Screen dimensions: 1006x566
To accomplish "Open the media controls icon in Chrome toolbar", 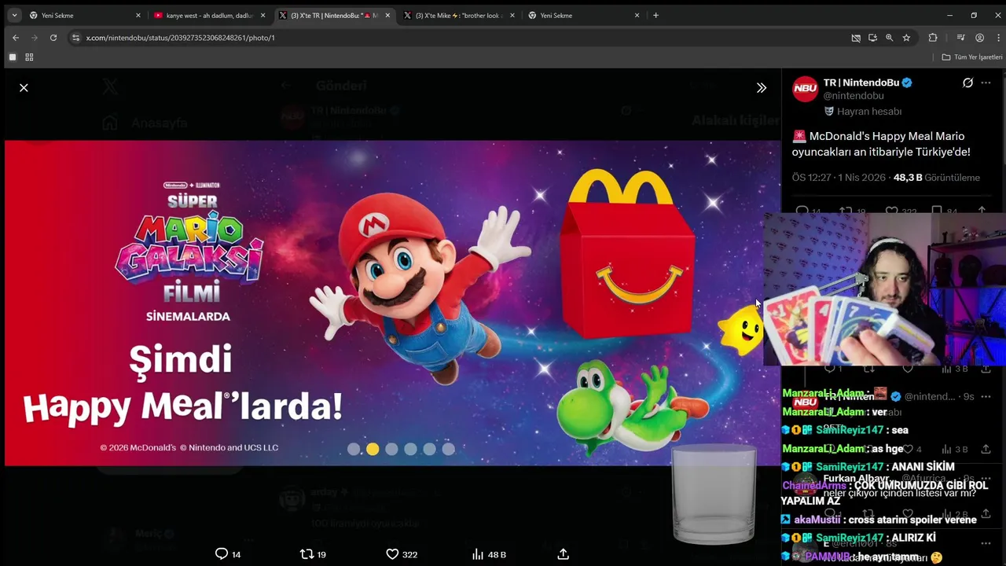I will pos(960,38).
